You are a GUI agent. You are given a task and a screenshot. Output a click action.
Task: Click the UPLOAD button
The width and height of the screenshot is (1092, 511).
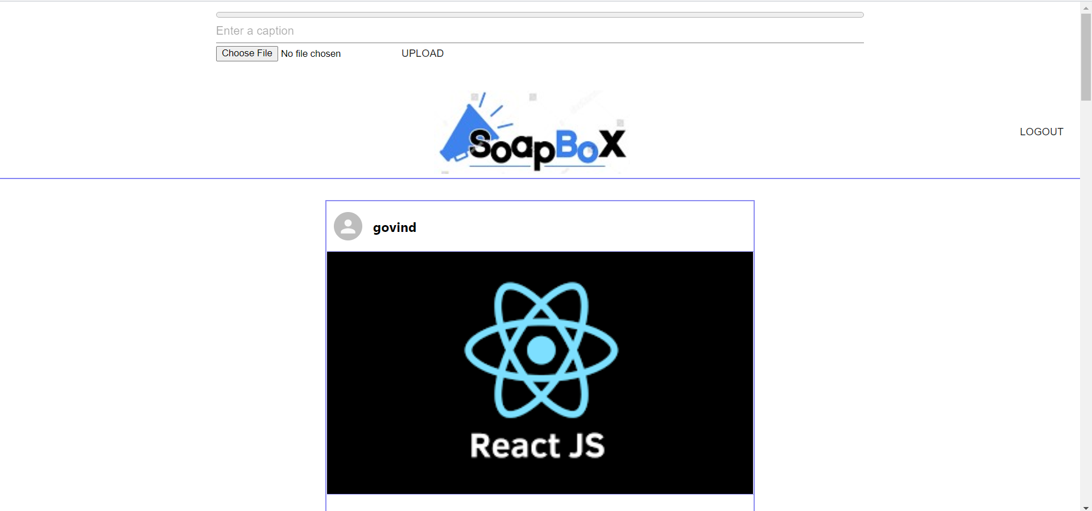point(423,53)
